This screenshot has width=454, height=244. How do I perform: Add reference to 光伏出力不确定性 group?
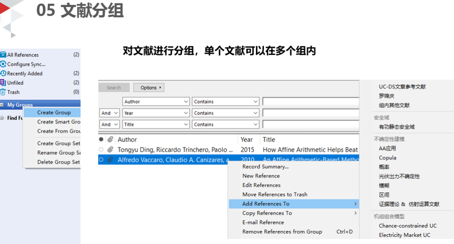coord(399,176)
